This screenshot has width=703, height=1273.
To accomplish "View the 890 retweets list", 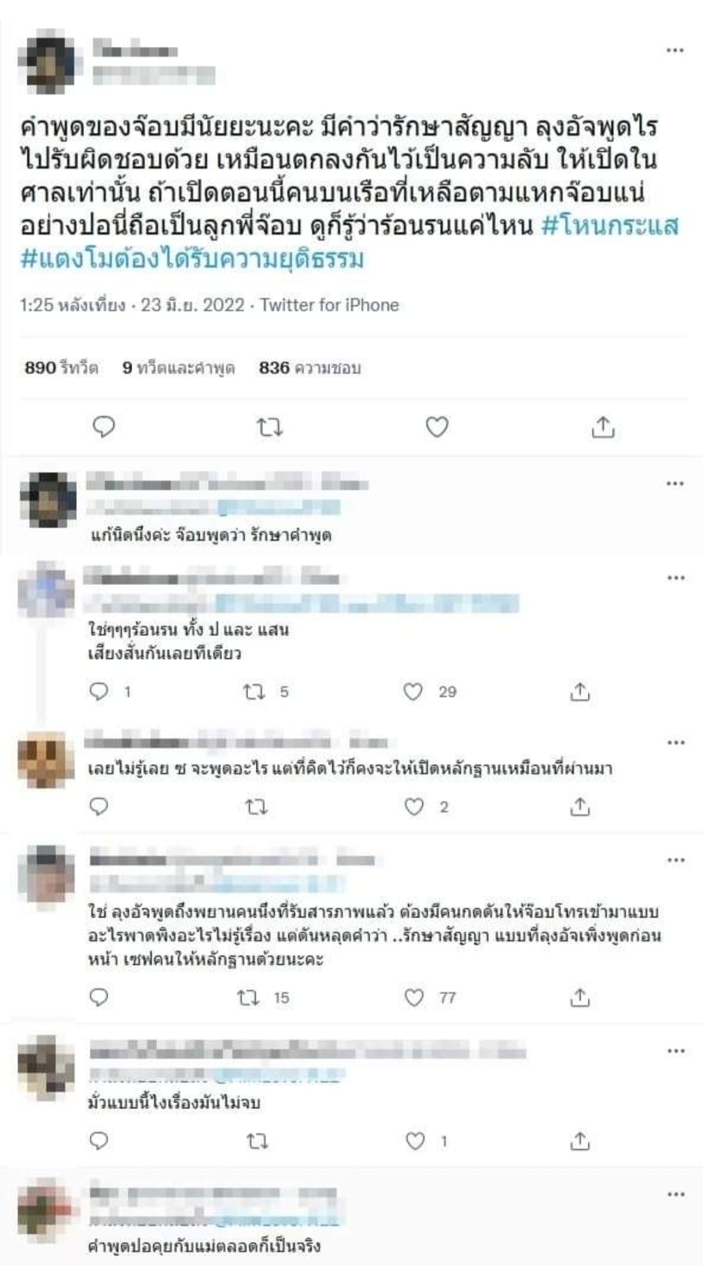I will (61, 368).
